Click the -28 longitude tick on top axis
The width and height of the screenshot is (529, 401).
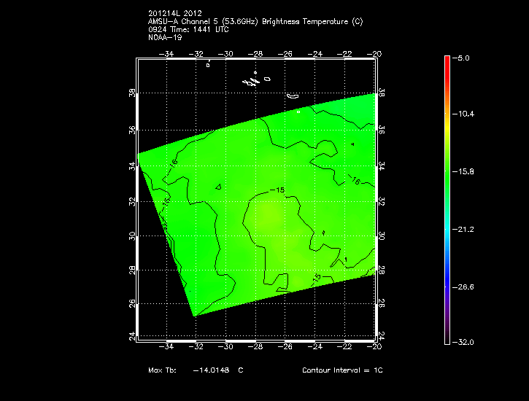pos(257,53)
